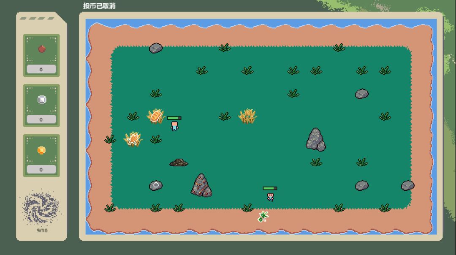Click the swirling vortex above 9/10
Image resolution: width=456 pixels, height=255 pixels.
tap(41, 208)
